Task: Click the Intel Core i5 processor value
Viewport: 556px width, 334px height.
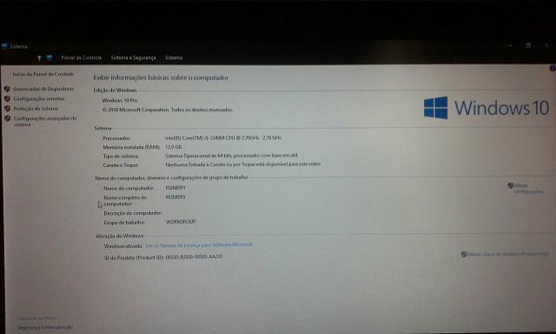Action: tap(223, 137)
